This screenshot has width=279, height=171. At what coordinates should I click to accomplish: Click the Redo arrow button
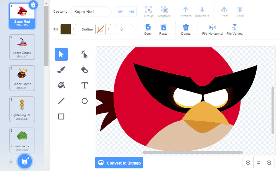[131, 12]
